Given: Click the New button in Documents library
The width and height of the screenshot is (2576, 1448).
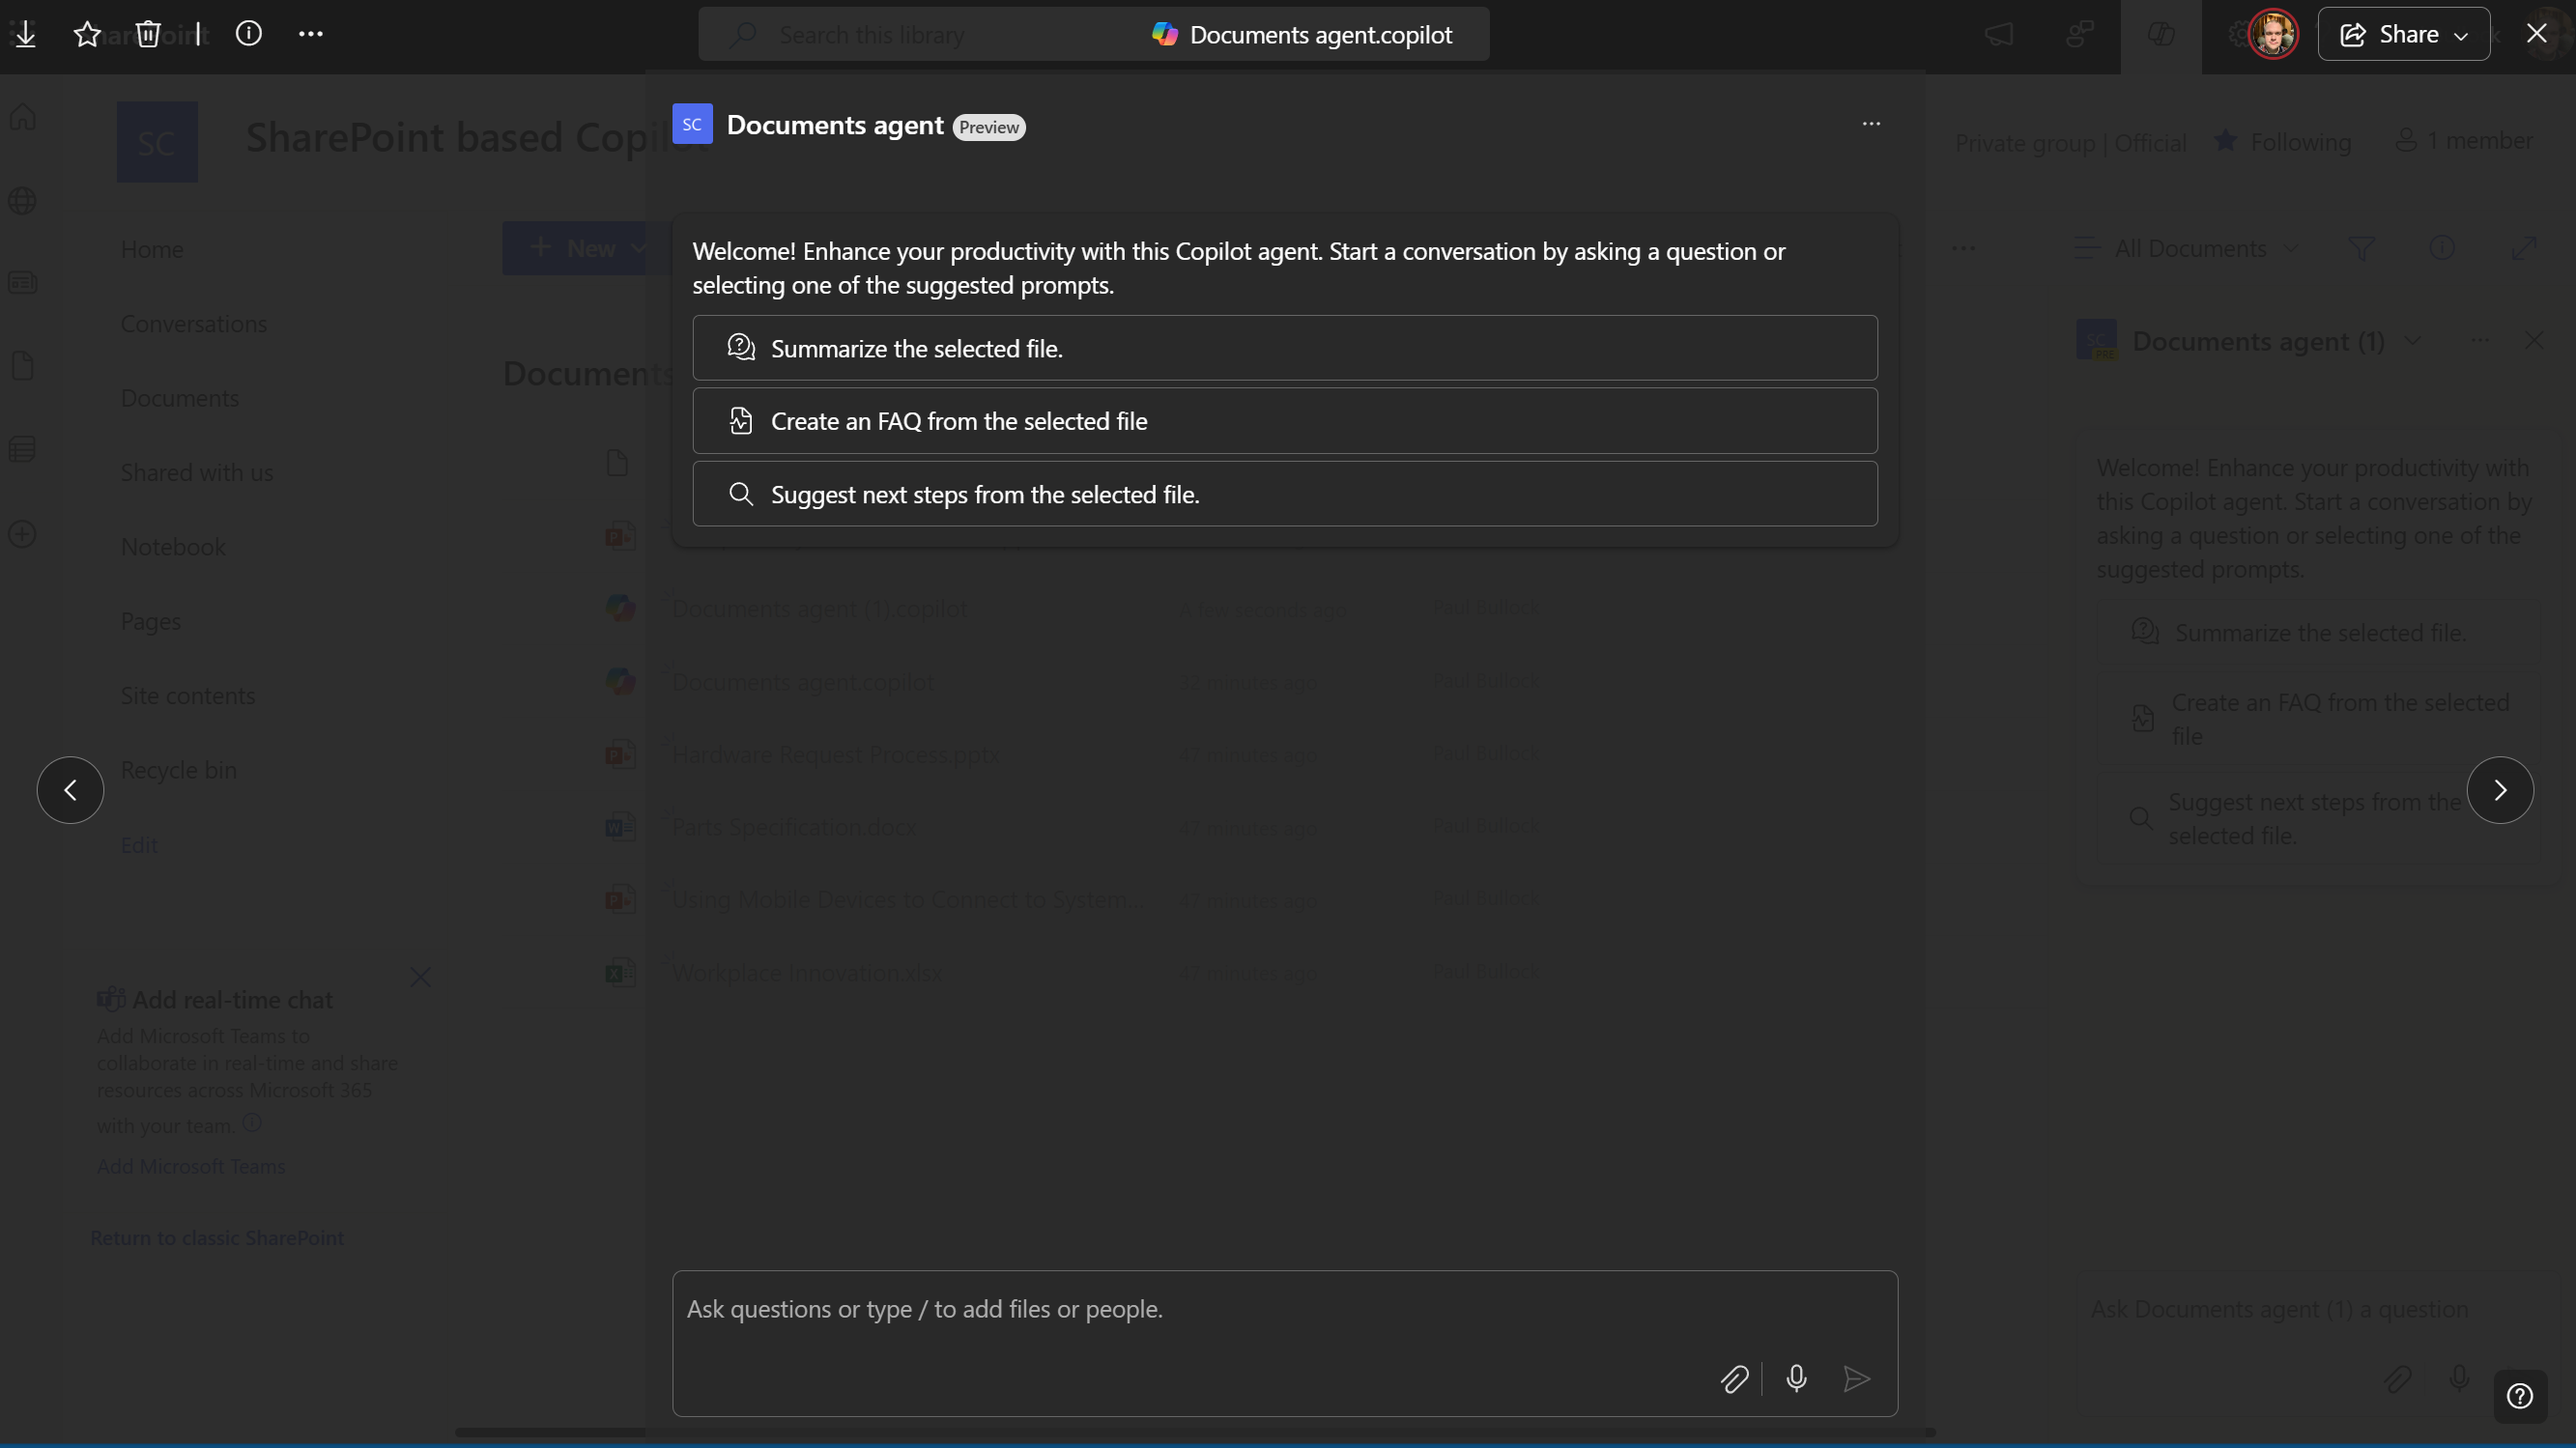Looking at the screenshot, I should [x=584, y=247].
